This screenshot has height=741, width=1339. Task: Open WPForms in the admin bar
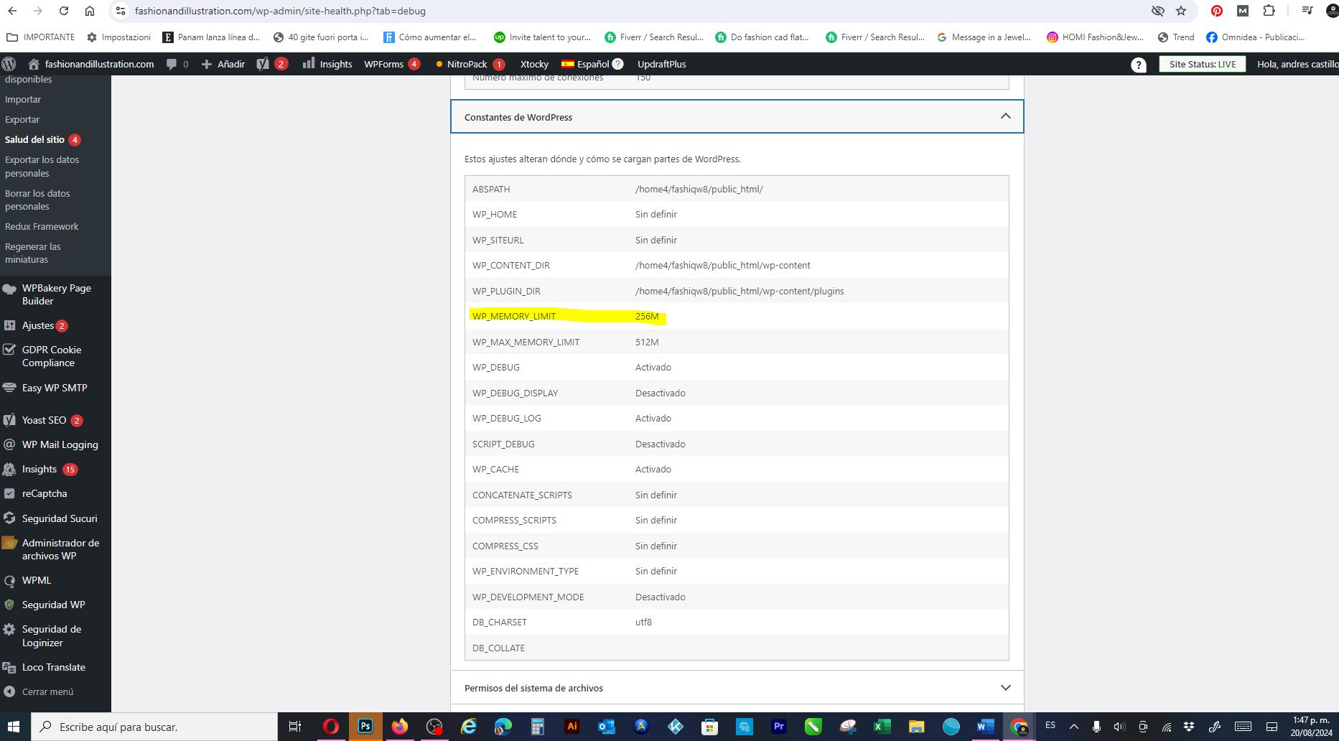pos(392,64)
